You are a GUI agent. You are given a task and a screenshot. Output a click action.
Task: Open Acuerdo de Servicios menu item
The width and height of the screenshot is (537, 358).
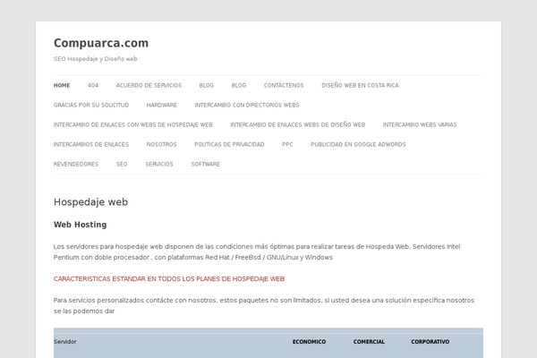point(149,85)
